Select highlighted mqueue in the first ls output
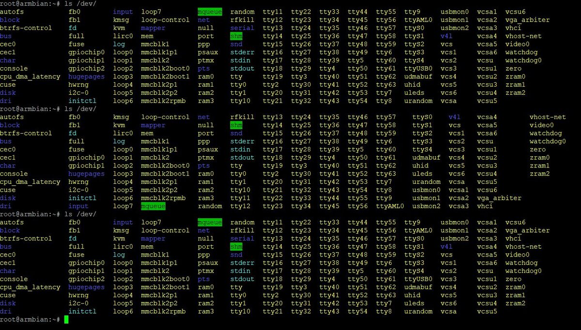The image size is (581, 330). 210,12
